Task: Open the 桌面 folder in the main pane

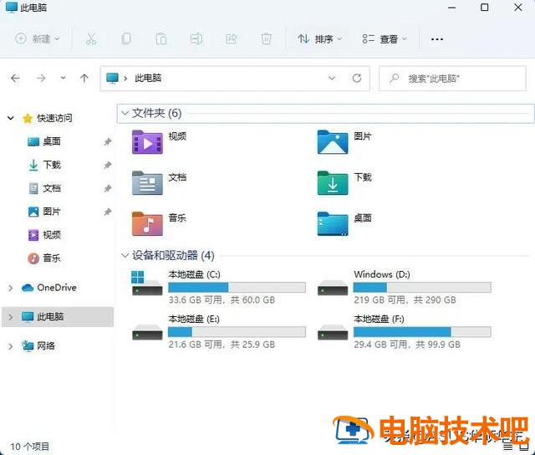Action: [333, 224]
